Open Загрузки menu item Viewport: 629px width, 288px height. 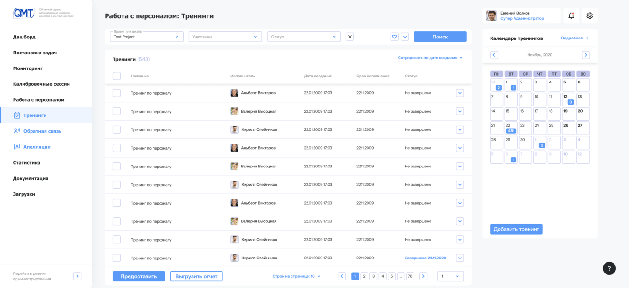(24, 194)
